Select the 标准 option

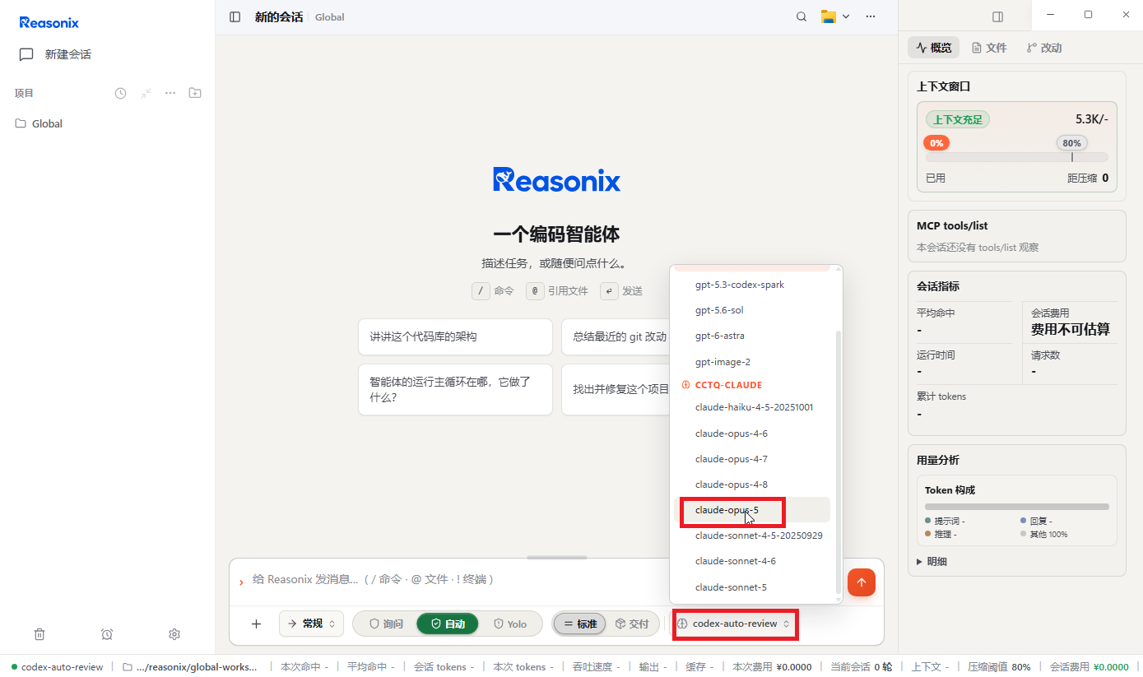pyautogui.click(x=580, y=624)
